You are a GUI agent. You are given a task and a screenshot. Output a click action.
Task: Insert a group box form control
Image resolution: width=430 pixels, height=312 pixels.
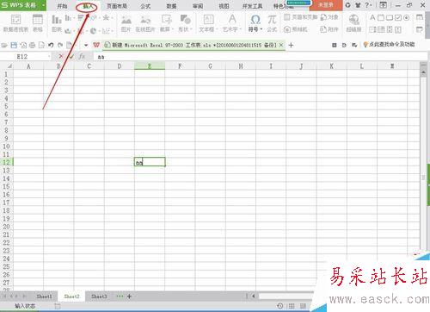pos(381,17)
